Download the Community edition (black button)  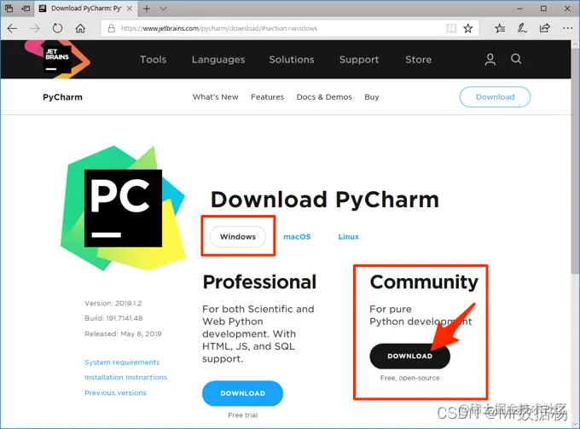pyautogui.click(x=410, y=357)
